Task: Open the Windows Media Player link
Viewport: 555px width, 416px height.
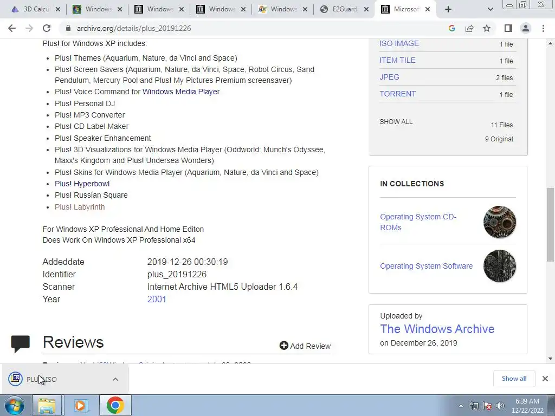Action: (181, 92)
